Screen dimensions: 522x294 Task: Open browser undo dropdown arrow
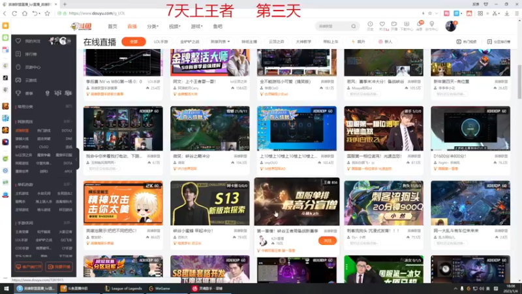39,14
